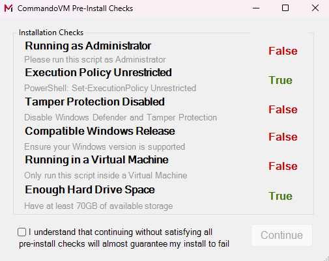Minimize the Pre-Install Checks window
Screen dimensions: 329x261
click(x=256, y=8)
